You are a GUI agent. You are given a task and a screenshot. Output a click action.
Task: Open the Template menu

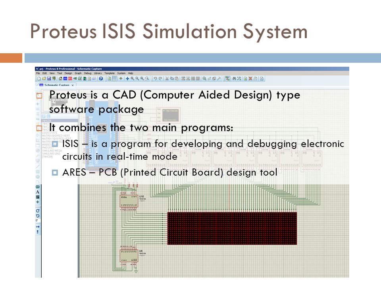110,73
